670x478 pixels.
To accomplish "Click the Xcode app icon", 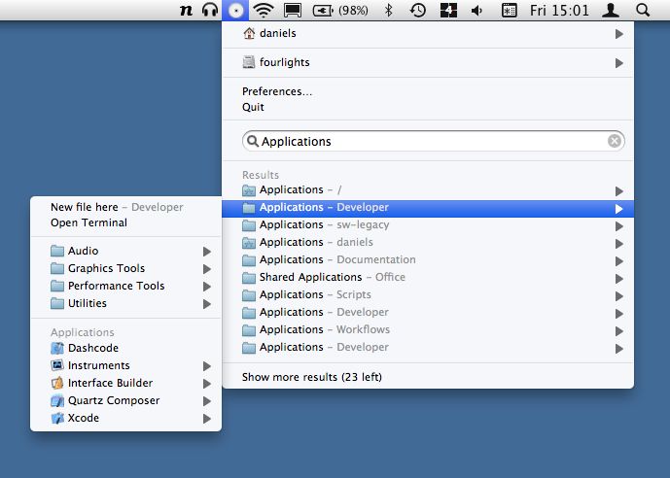I will coord(57,418).
